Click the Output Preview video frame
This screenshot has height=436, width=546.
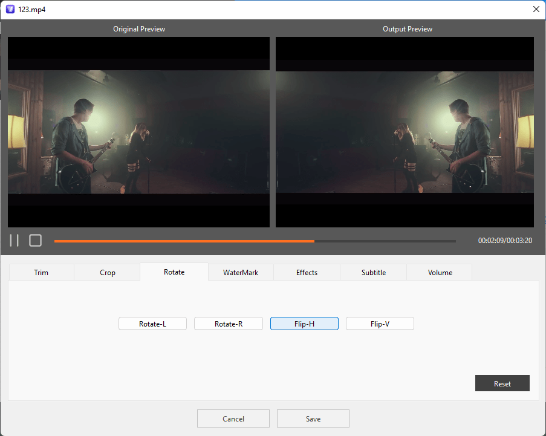[405, 132]
